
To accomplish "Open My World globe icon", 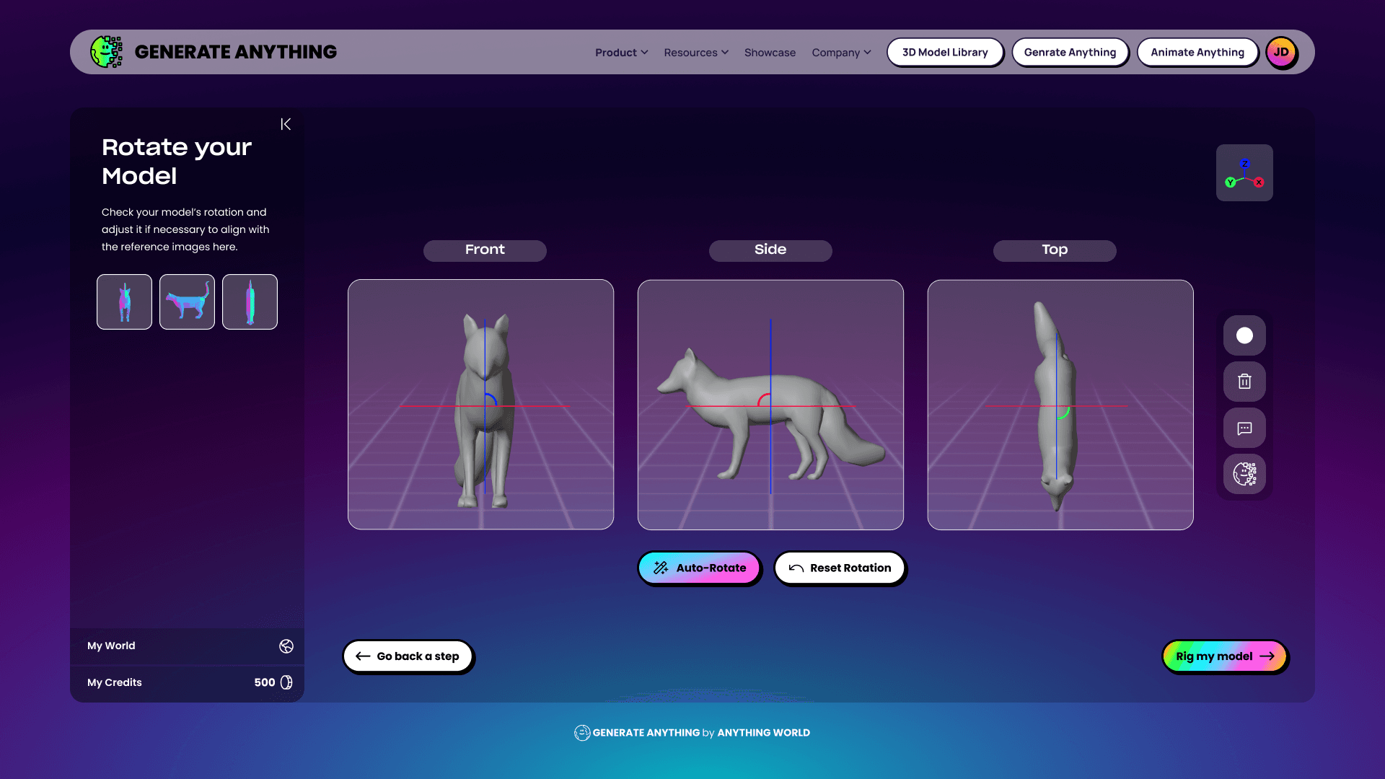I will point(286,646).
